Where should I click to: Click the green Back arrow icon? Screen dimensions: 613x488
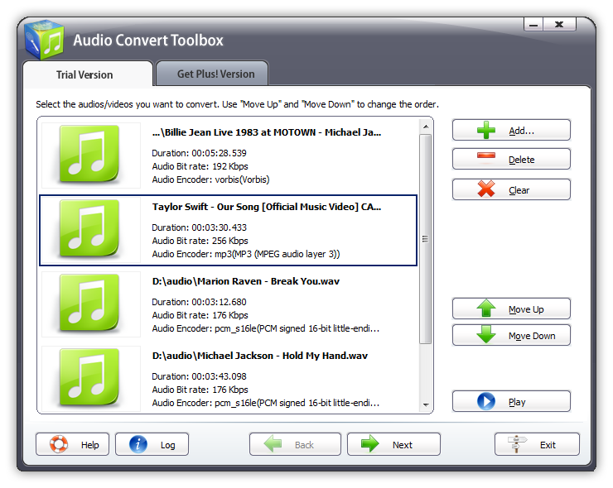tap(273, 444)
